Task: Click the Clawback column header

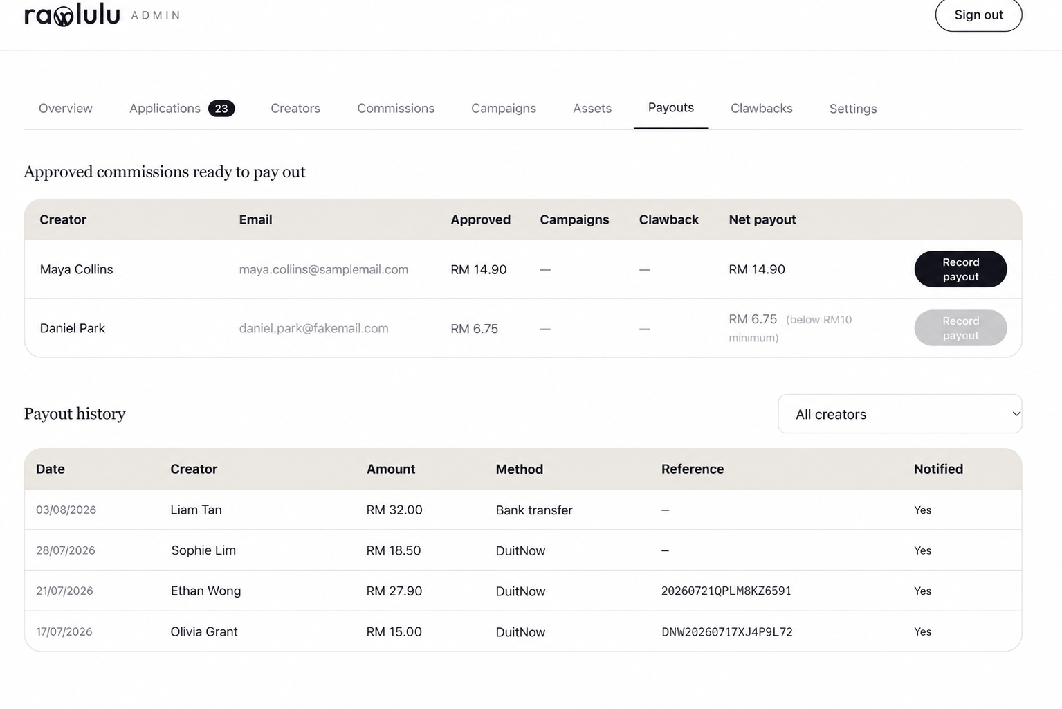Action: point(669,219)
